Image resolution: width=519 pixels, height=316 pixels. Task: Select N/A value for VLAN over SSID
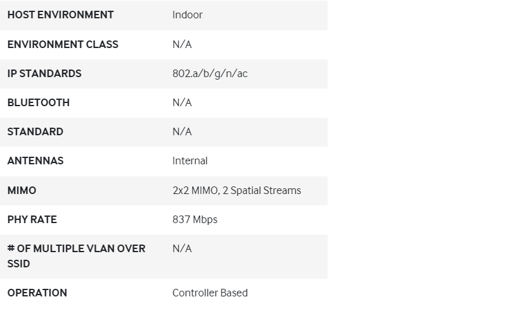coord(182,248)
